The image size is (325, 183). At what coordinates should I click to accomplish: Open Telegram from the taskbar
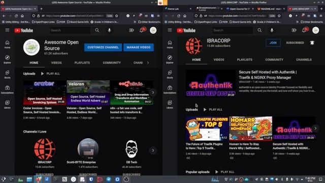click(109, 179)
